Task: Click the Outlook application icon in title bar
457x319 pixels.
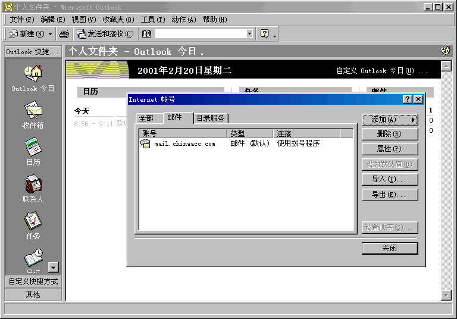Action: pyautogui.click(x=8, y=7)
